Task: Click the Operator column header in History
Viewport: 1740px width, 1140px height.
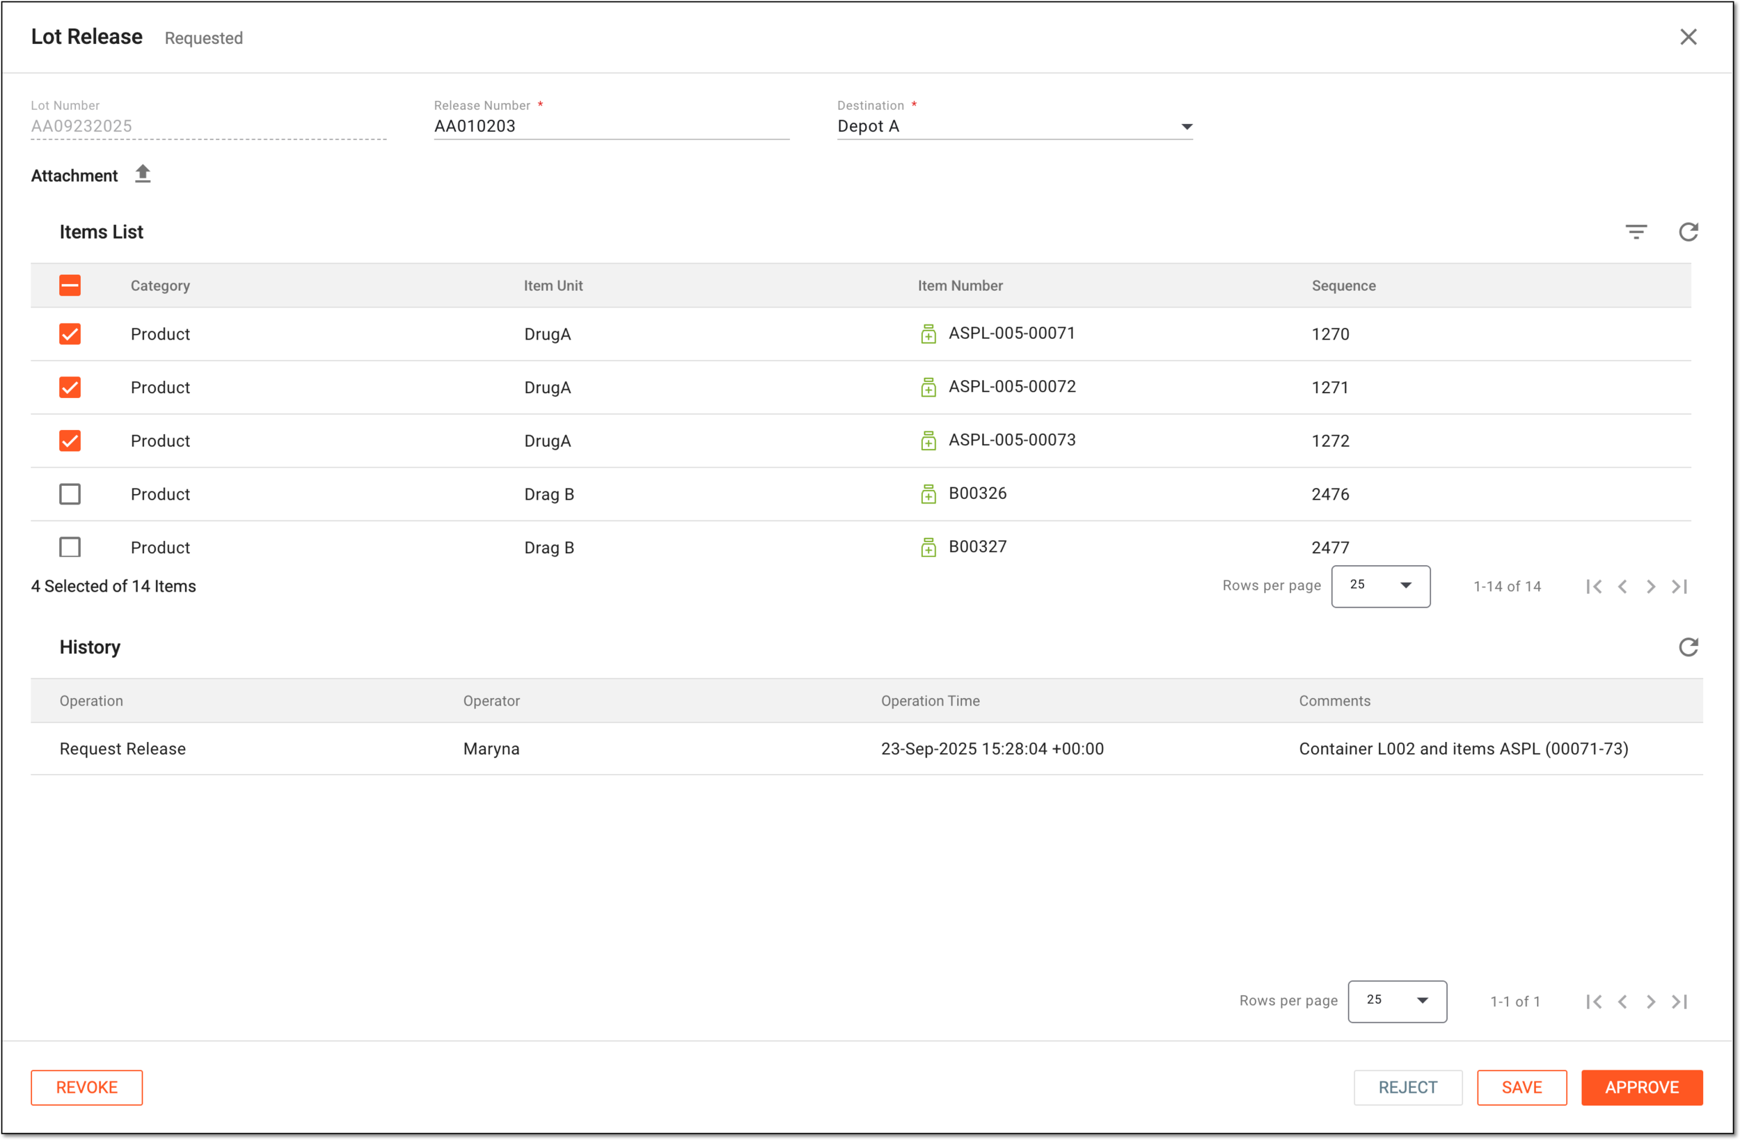Action: tap(491, 702)
